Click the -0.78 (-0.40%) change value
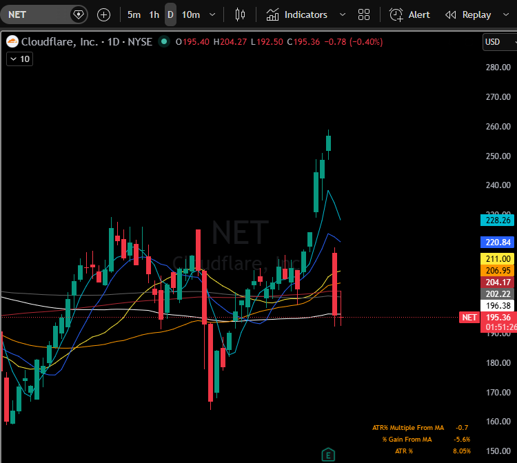This screenshot has height=463, width=517. point(354,42)
